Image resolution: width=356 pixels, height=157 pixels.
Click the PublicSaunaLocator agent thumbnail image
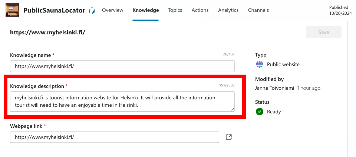click(13, 10)
